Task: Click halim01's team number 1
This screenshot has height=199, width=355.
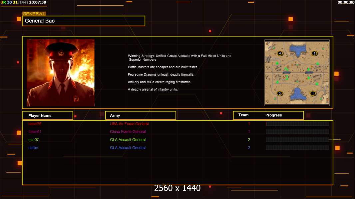Action: pos(249,132)
